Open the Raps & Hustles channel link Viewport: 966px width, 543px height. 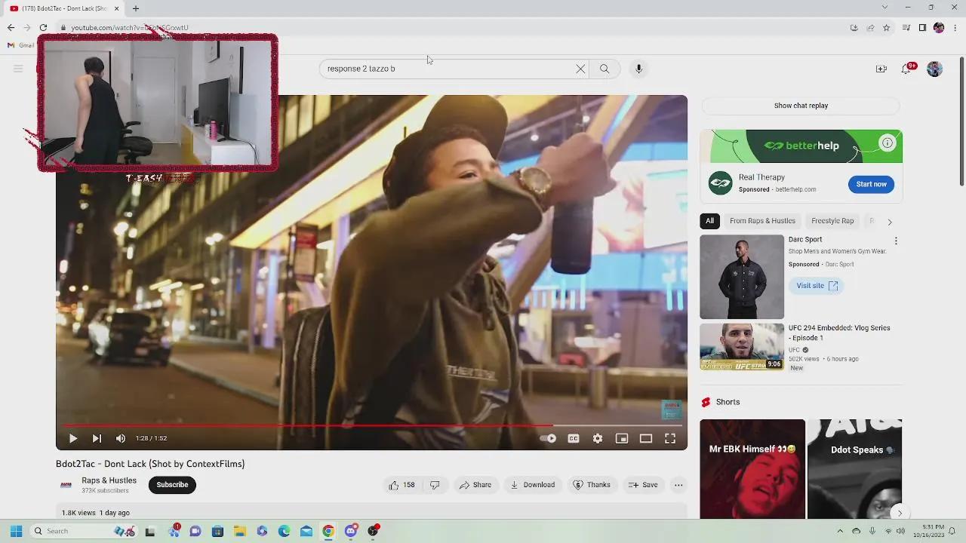point(109,480)
